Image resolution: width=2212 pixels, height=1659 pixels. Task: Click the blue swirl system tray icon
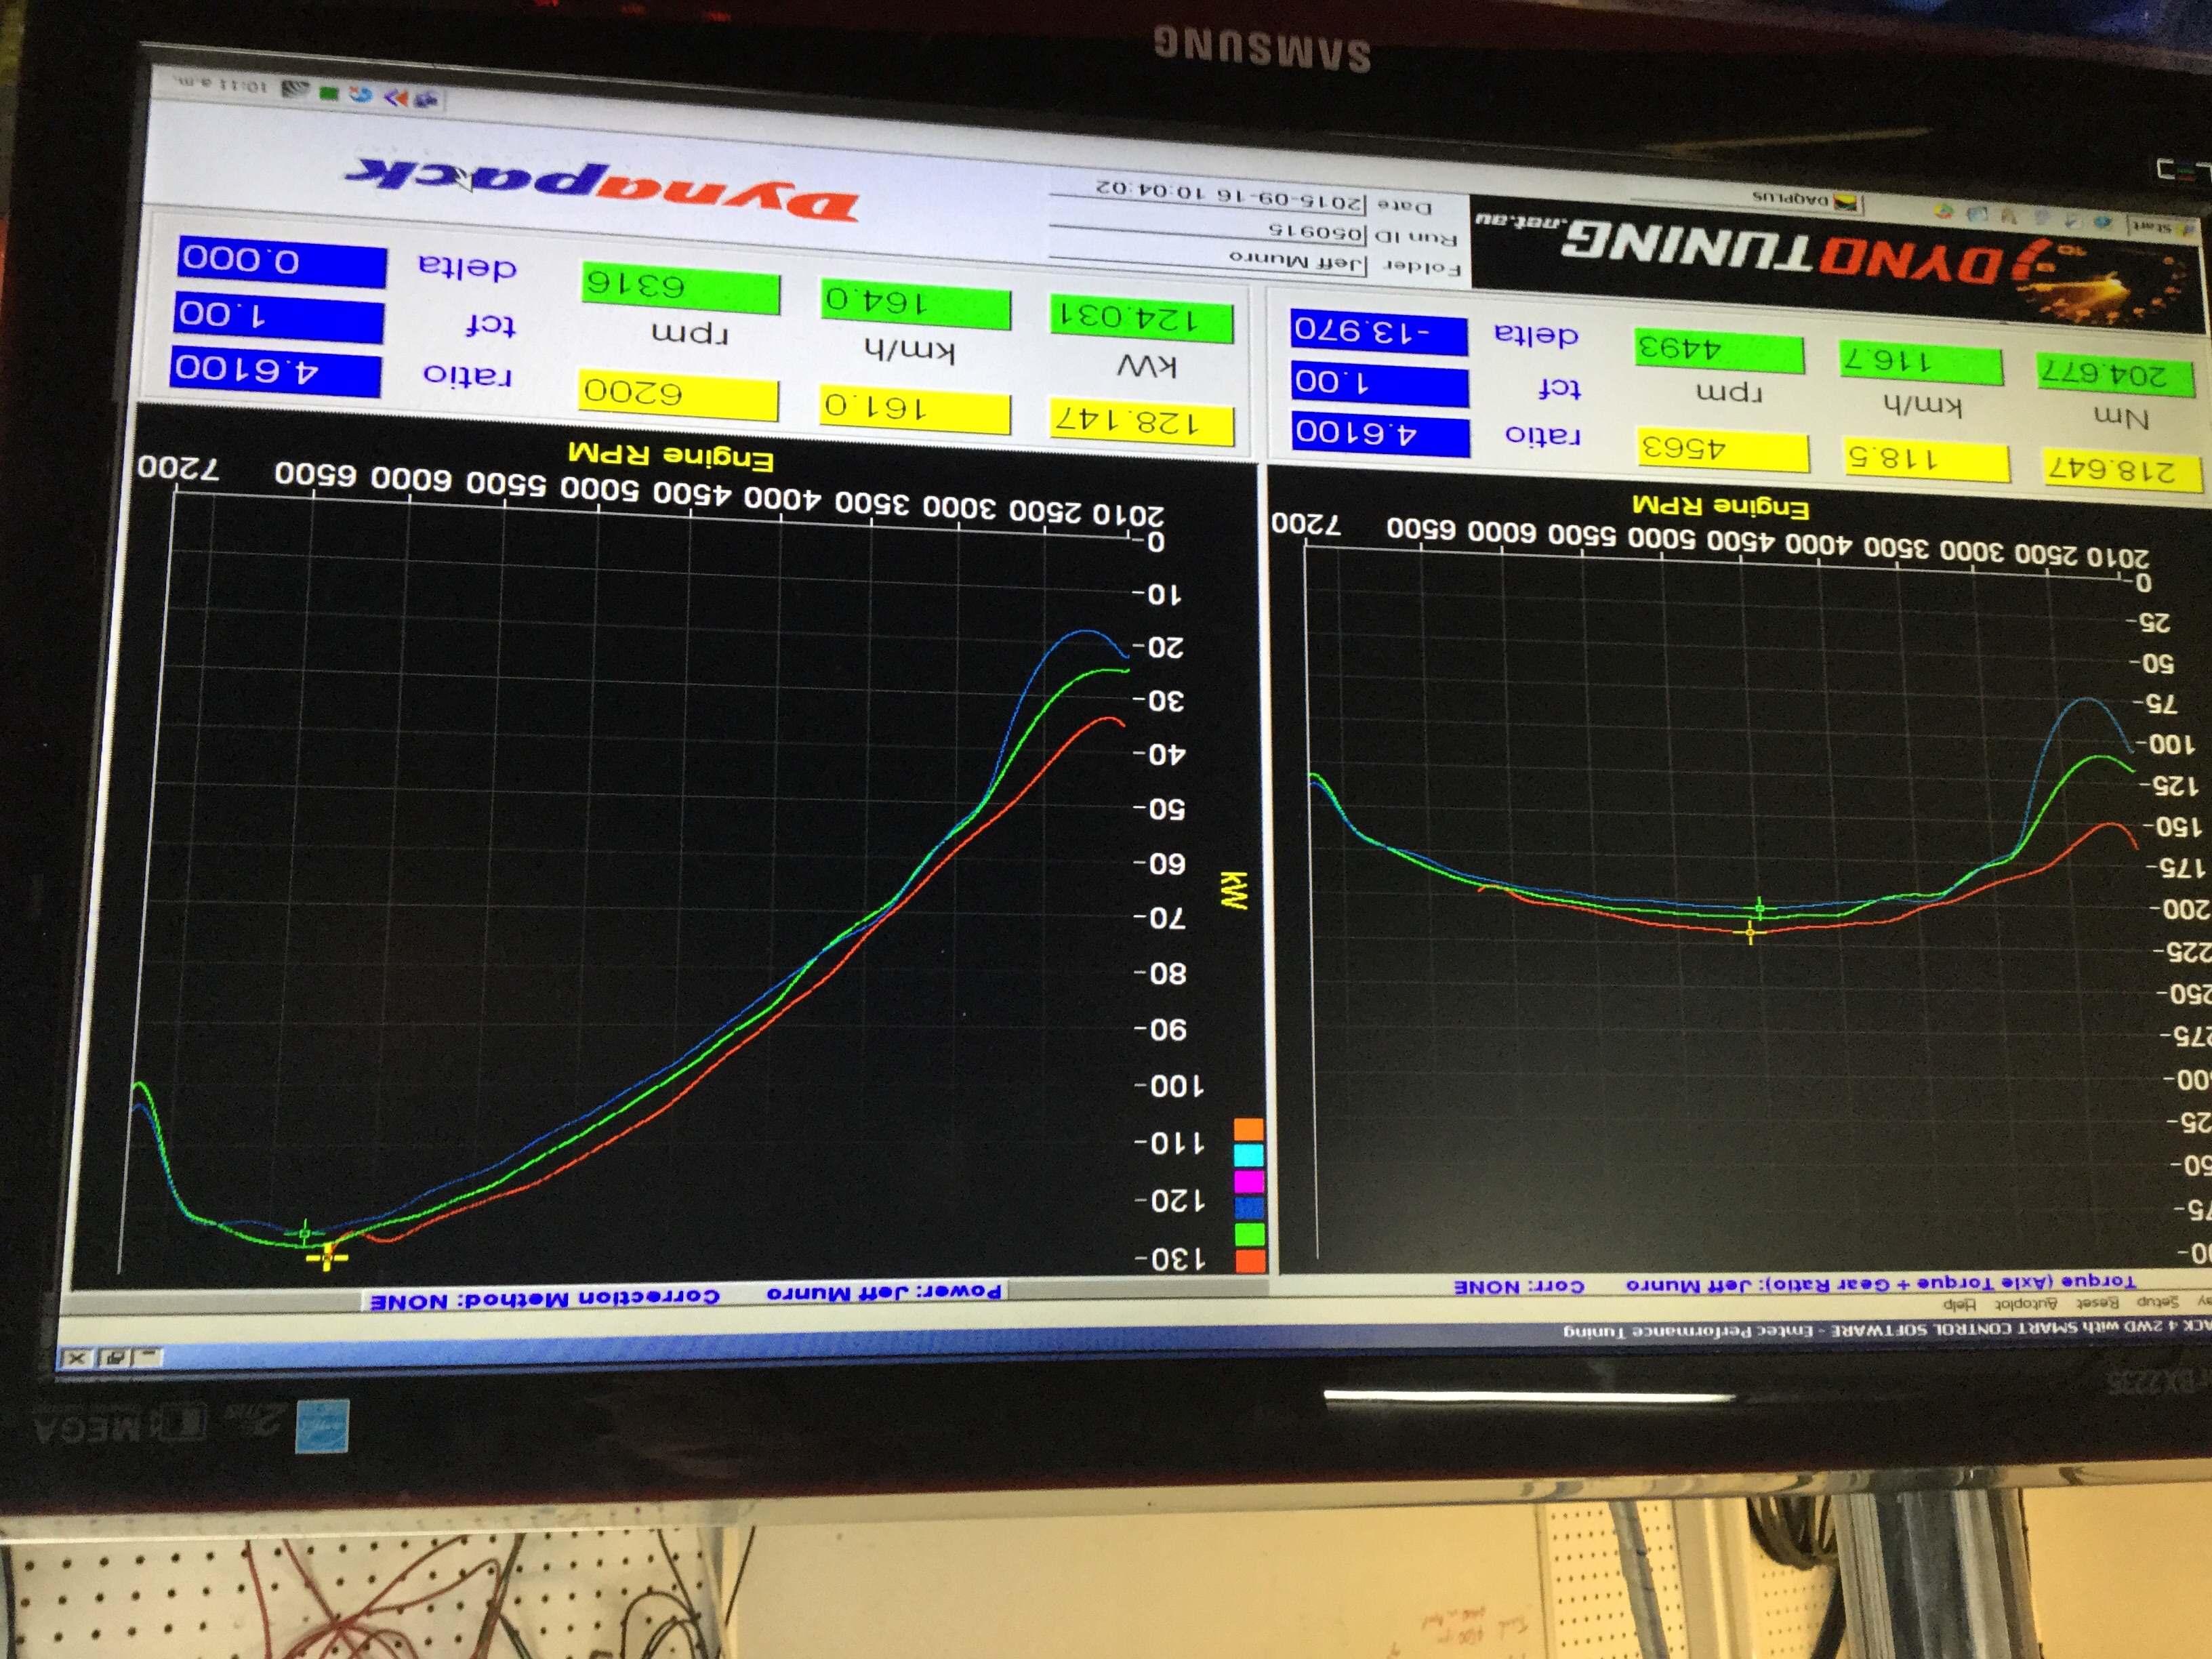click(362, 96)
